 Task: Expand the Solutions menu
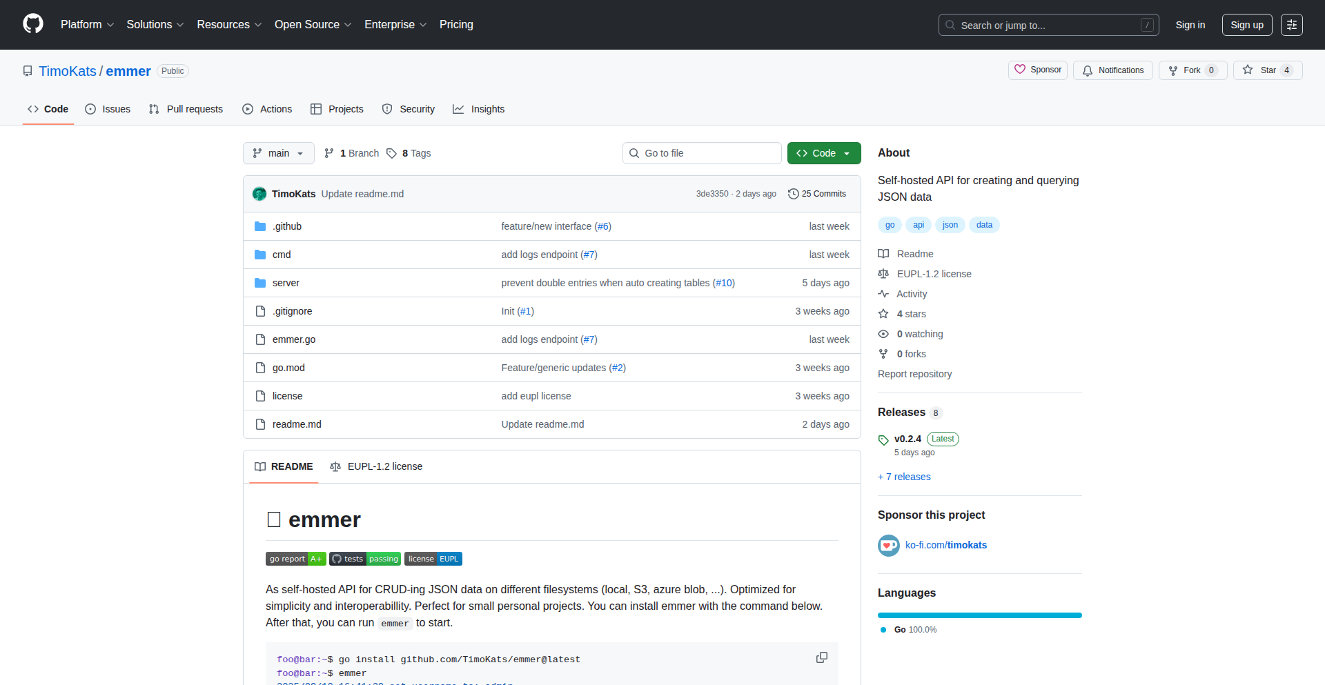(155, 25)
